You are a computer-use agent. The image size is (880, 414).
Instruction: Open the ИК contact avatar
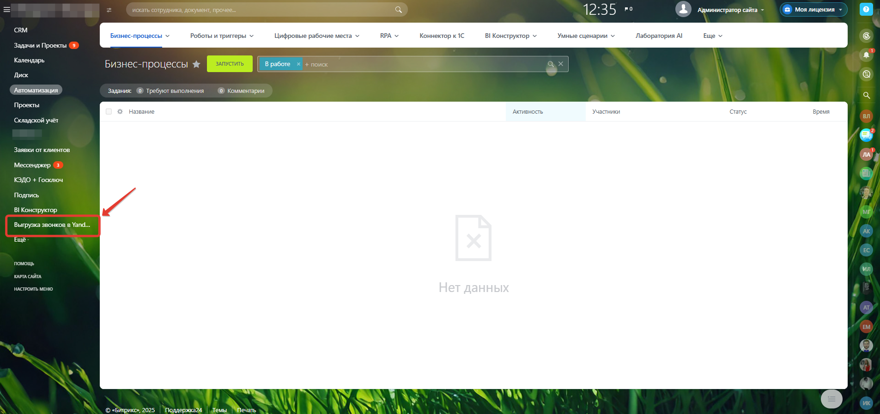click(x=866, y=403)
